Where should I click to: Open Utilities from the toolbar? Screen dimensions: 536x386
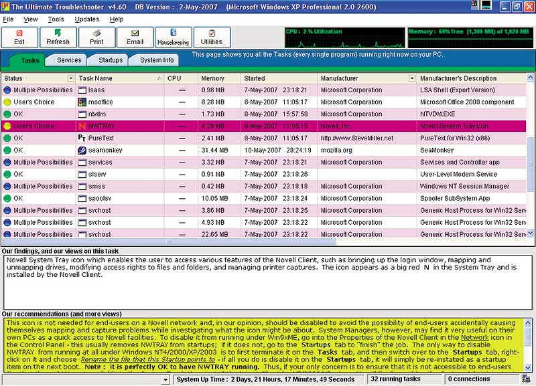(212, 37)
